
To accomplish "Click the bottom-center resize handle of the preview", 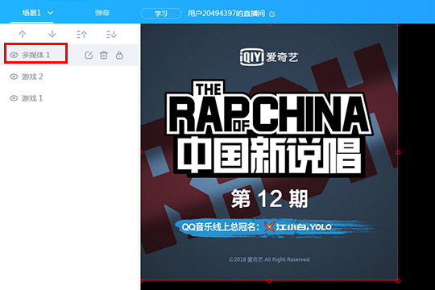I will (269, 280).
